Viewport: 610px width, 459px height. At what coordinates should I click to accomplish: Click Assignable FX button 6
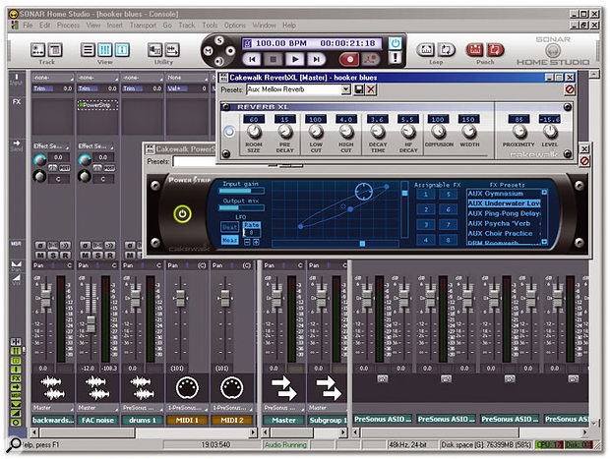click(x=449, y=209)
